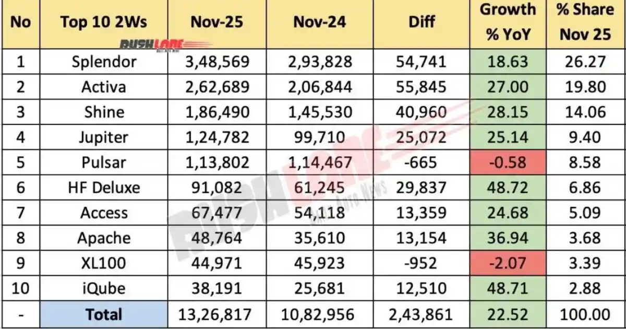Click the red -2.07 XL100 growth cell

[x=508, y=264]
